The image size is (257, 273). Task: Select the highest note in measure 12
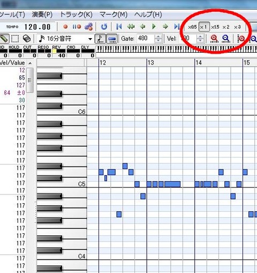coord(125,166)
